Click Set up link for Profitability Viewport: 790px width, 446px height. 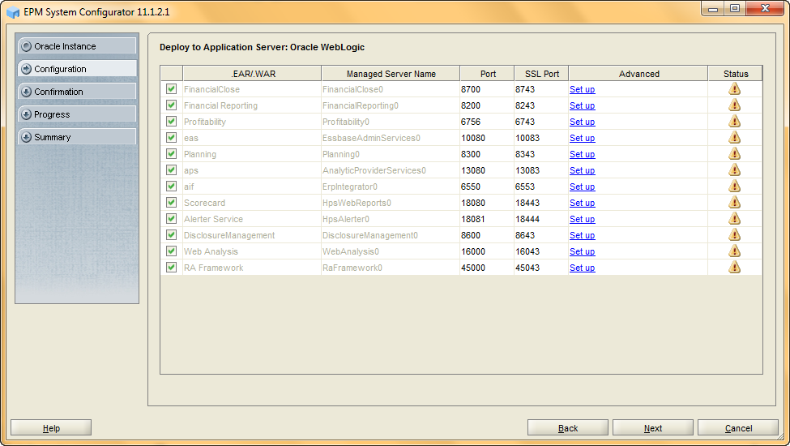582,122
